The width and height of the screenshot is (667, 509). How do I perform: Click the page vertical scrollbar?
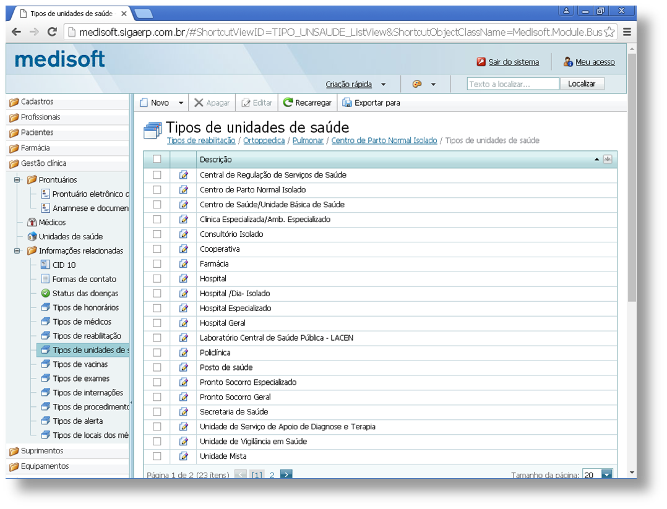pyautogui.click(x=632, y=179)
